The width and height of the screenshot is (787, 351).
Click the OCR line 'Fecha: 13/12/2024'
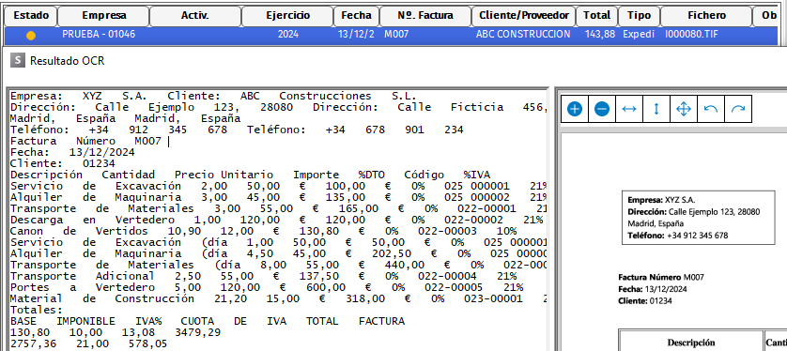coord(72,152)
